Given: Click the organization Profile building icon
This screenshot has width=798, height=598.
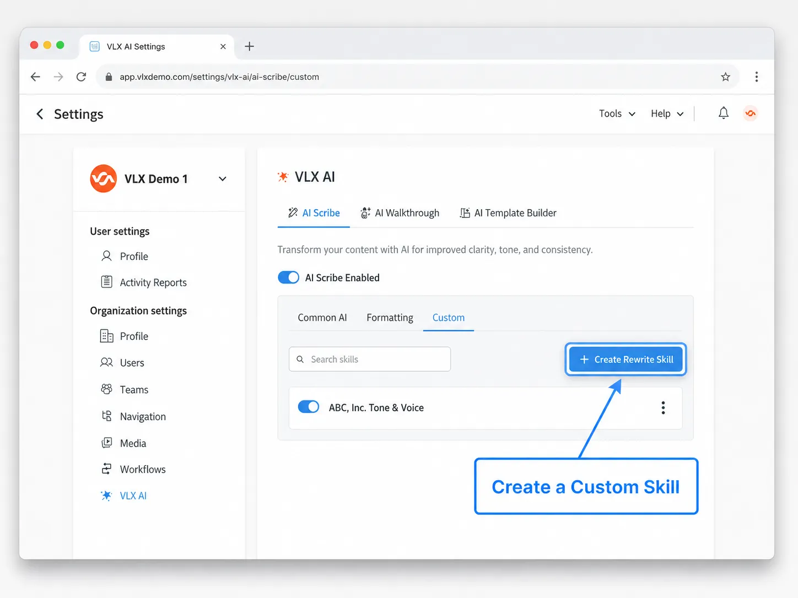Looking at the screenshot, I should click(106, 336).
